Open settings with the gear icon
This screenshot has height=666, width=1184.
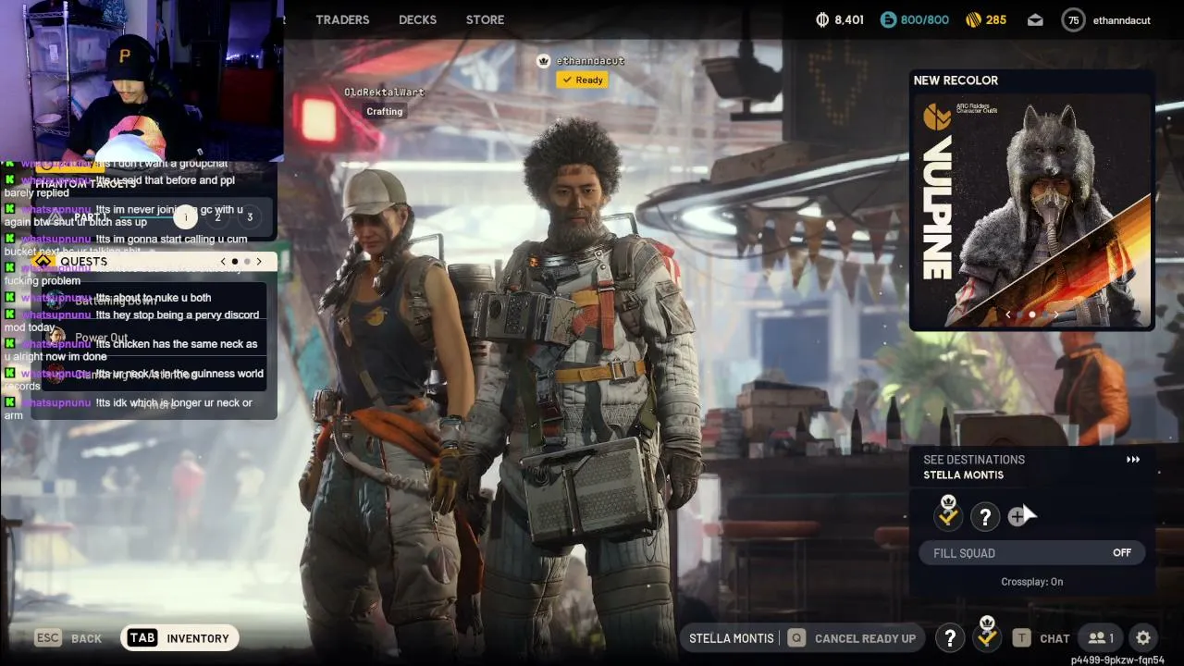click(1143, 638)
